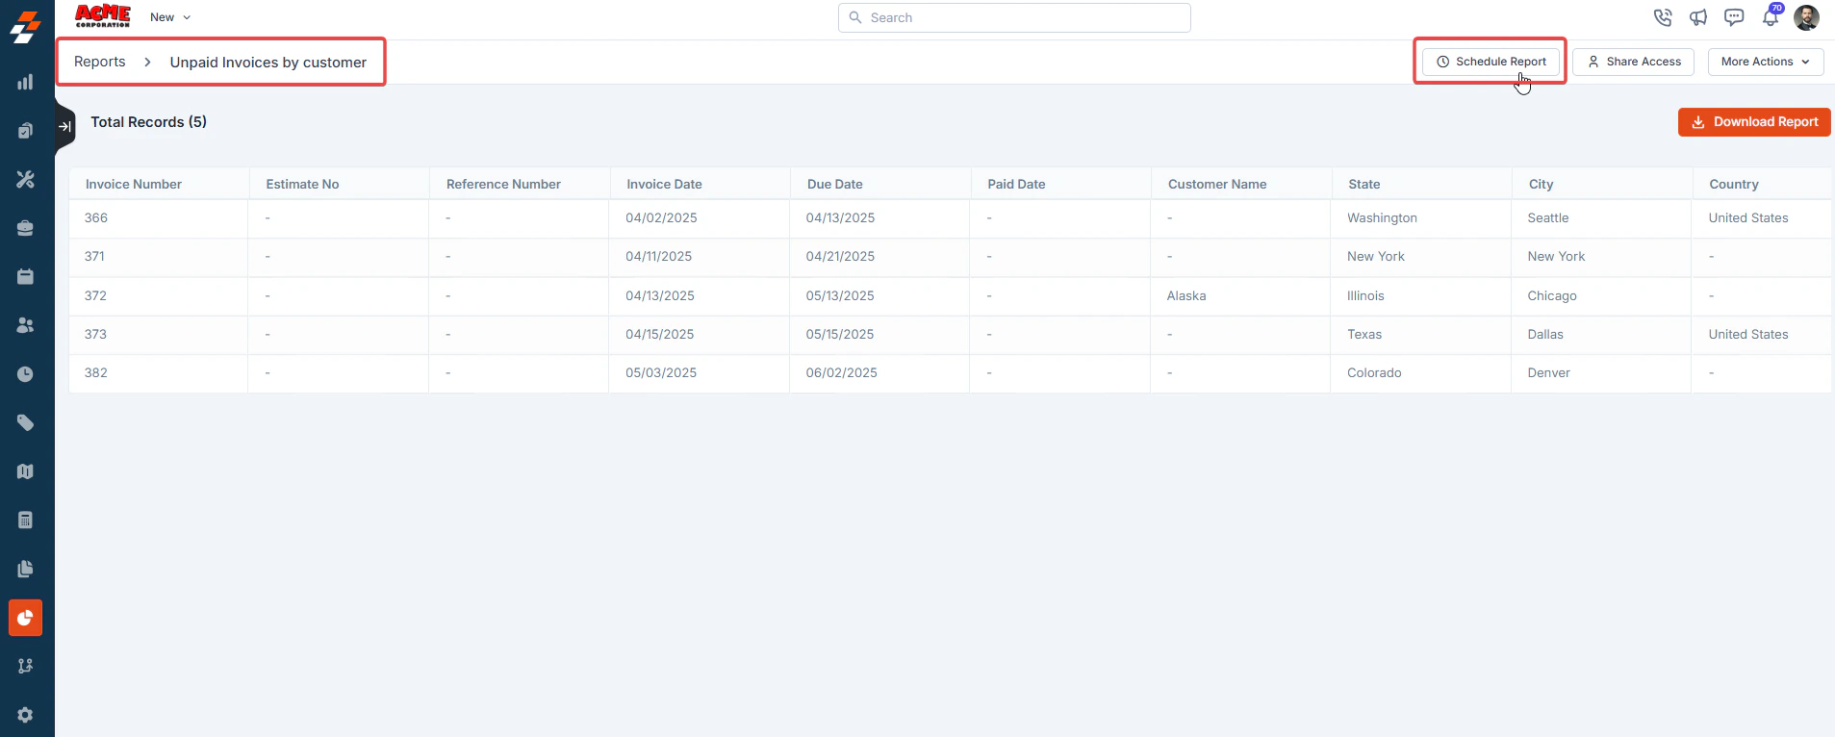Click city cell Seattle
This screenshot has width=1835, height=737.
click(1548, 218)
